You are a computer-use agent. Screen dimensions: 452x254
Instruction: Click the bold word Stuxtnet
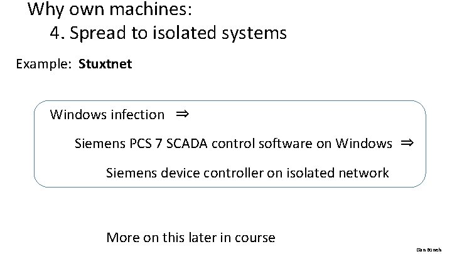coord(105,64)
